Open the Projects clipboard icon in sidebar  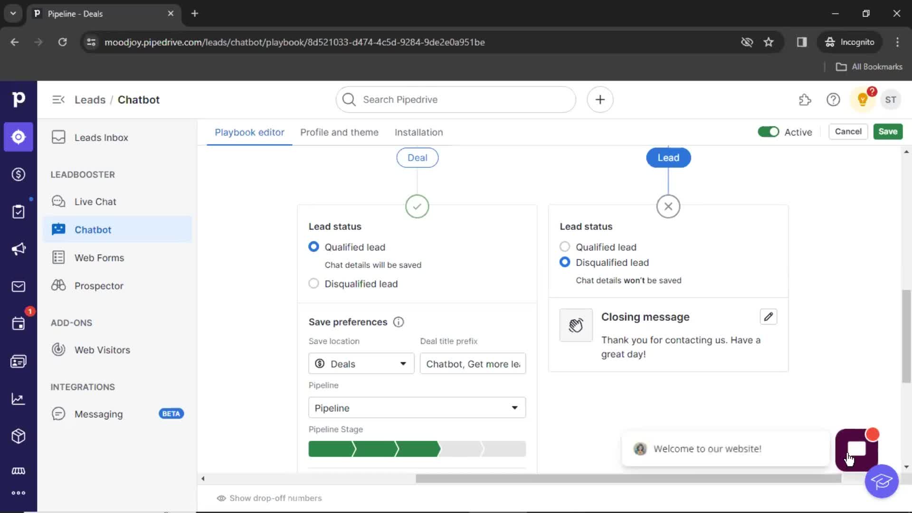click(18, 211)
